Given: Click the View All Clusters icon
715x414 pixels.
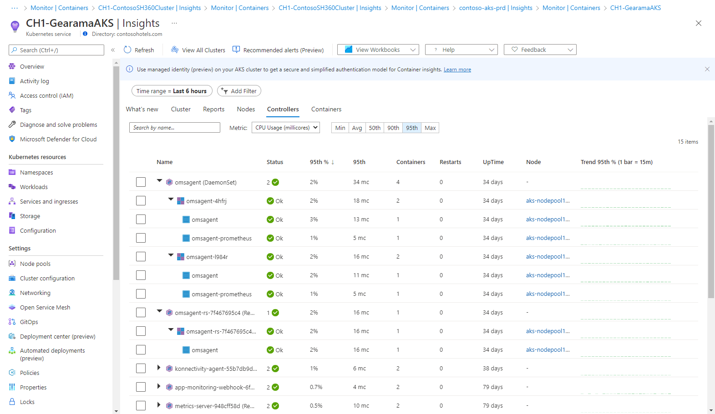Looking at the screenshot, I should coord(175,50).
